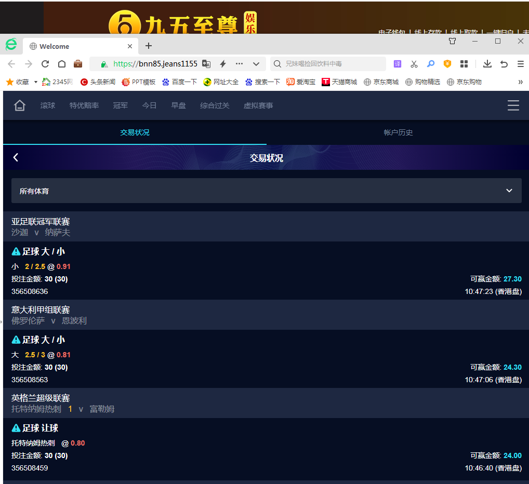Select the 英格兰超级联赛 match header
529x484 pixels.
[266, 403]
